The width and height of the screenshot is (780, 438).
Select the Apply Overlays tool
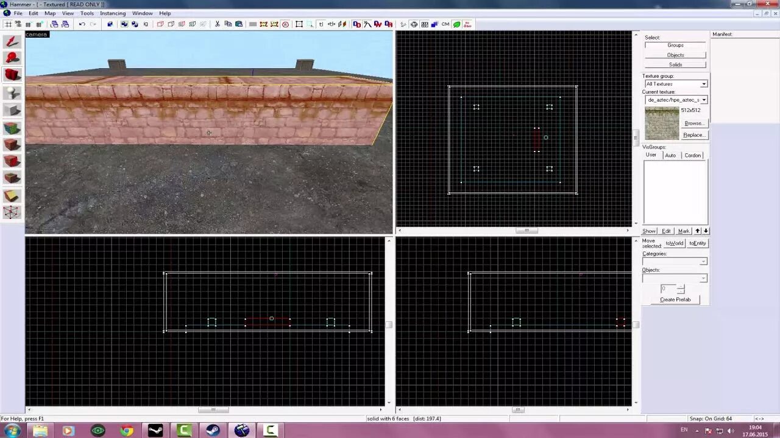click(x=12, y=178)
